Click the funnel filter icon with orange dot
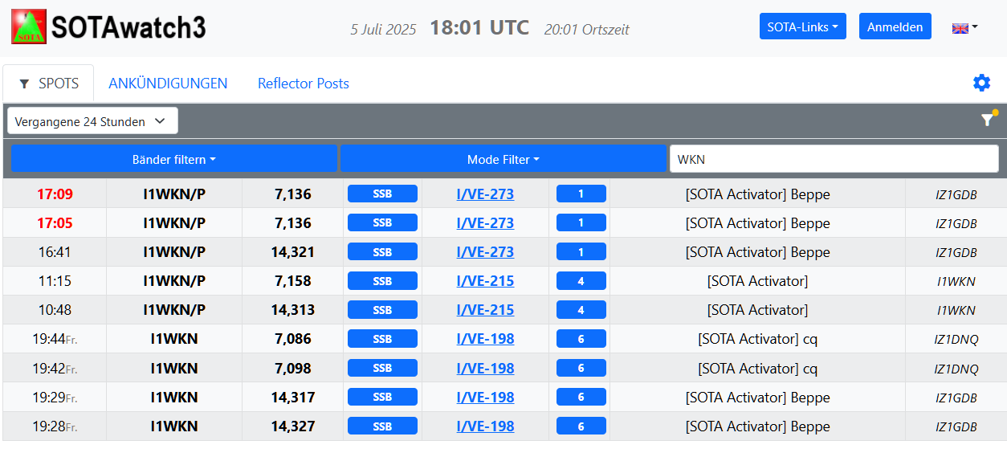Image resolution: width=1007 pixels, height=461 pixels. (989, 120)
